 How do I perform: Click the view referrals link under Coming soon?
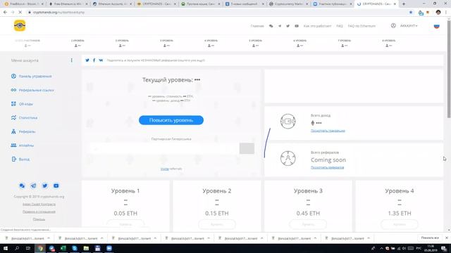tap(327, 167)
